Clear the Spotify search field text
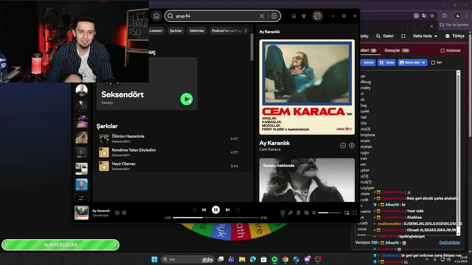472x265 pixels. coord(262,16)
